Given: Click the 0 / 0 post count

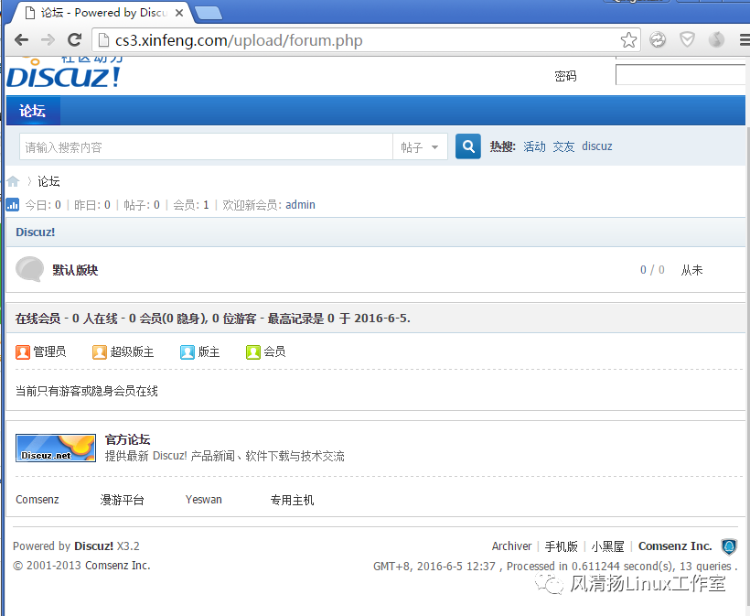Looking at the screenshot, I should click(x=652, y=270).
